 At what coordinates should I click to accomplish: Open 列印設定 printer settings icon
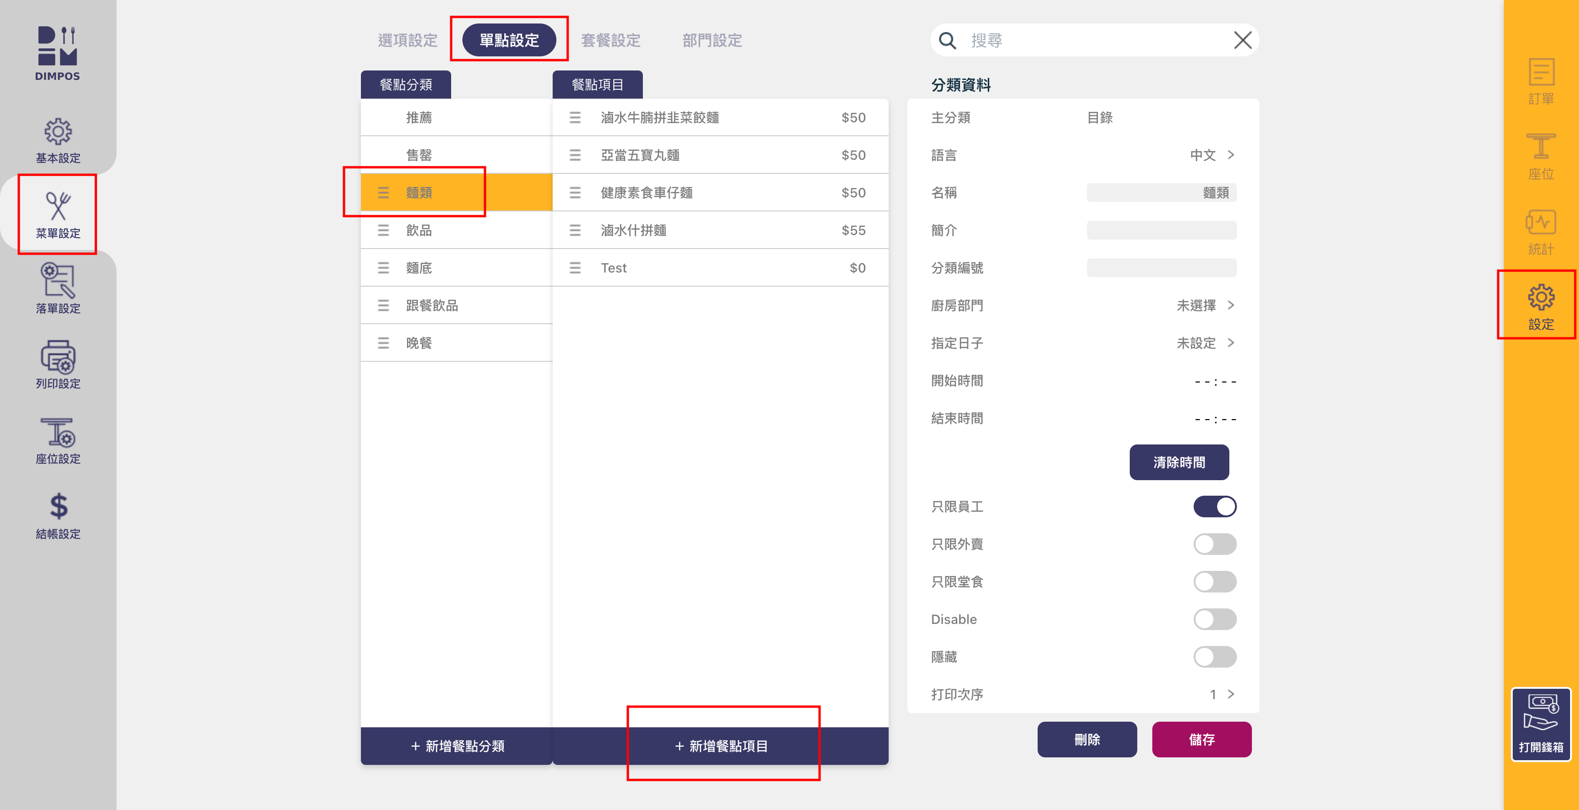(x=58, y=357)
